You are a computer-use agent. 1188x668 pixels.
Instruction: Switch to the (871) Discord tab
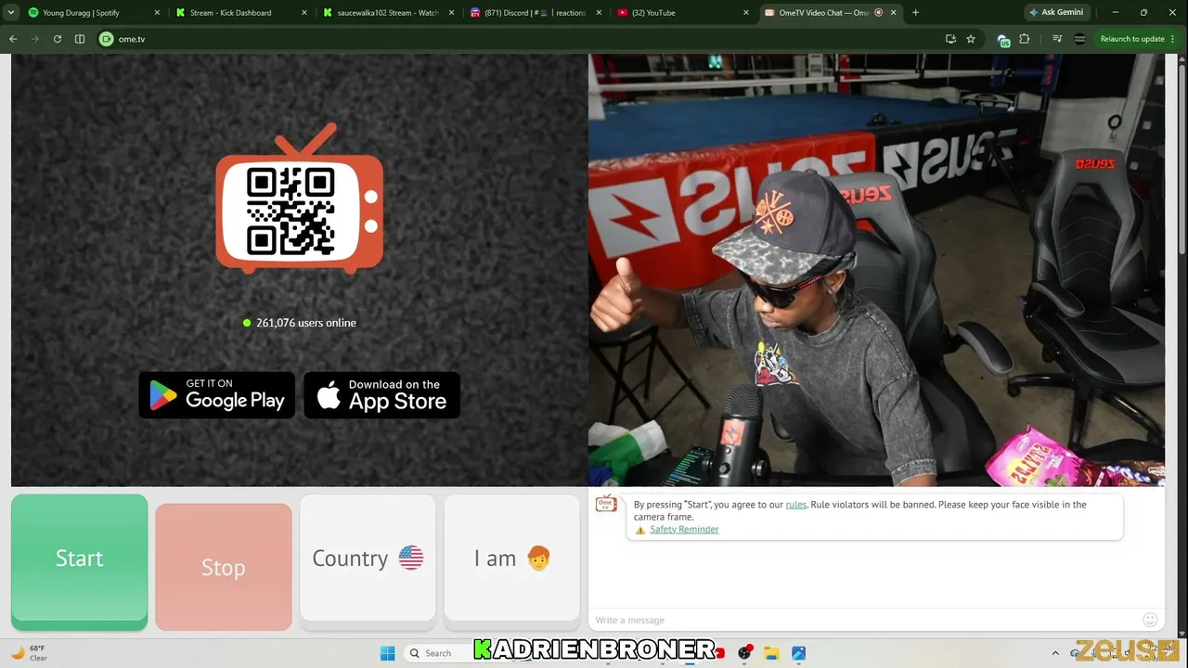point(535,13)
